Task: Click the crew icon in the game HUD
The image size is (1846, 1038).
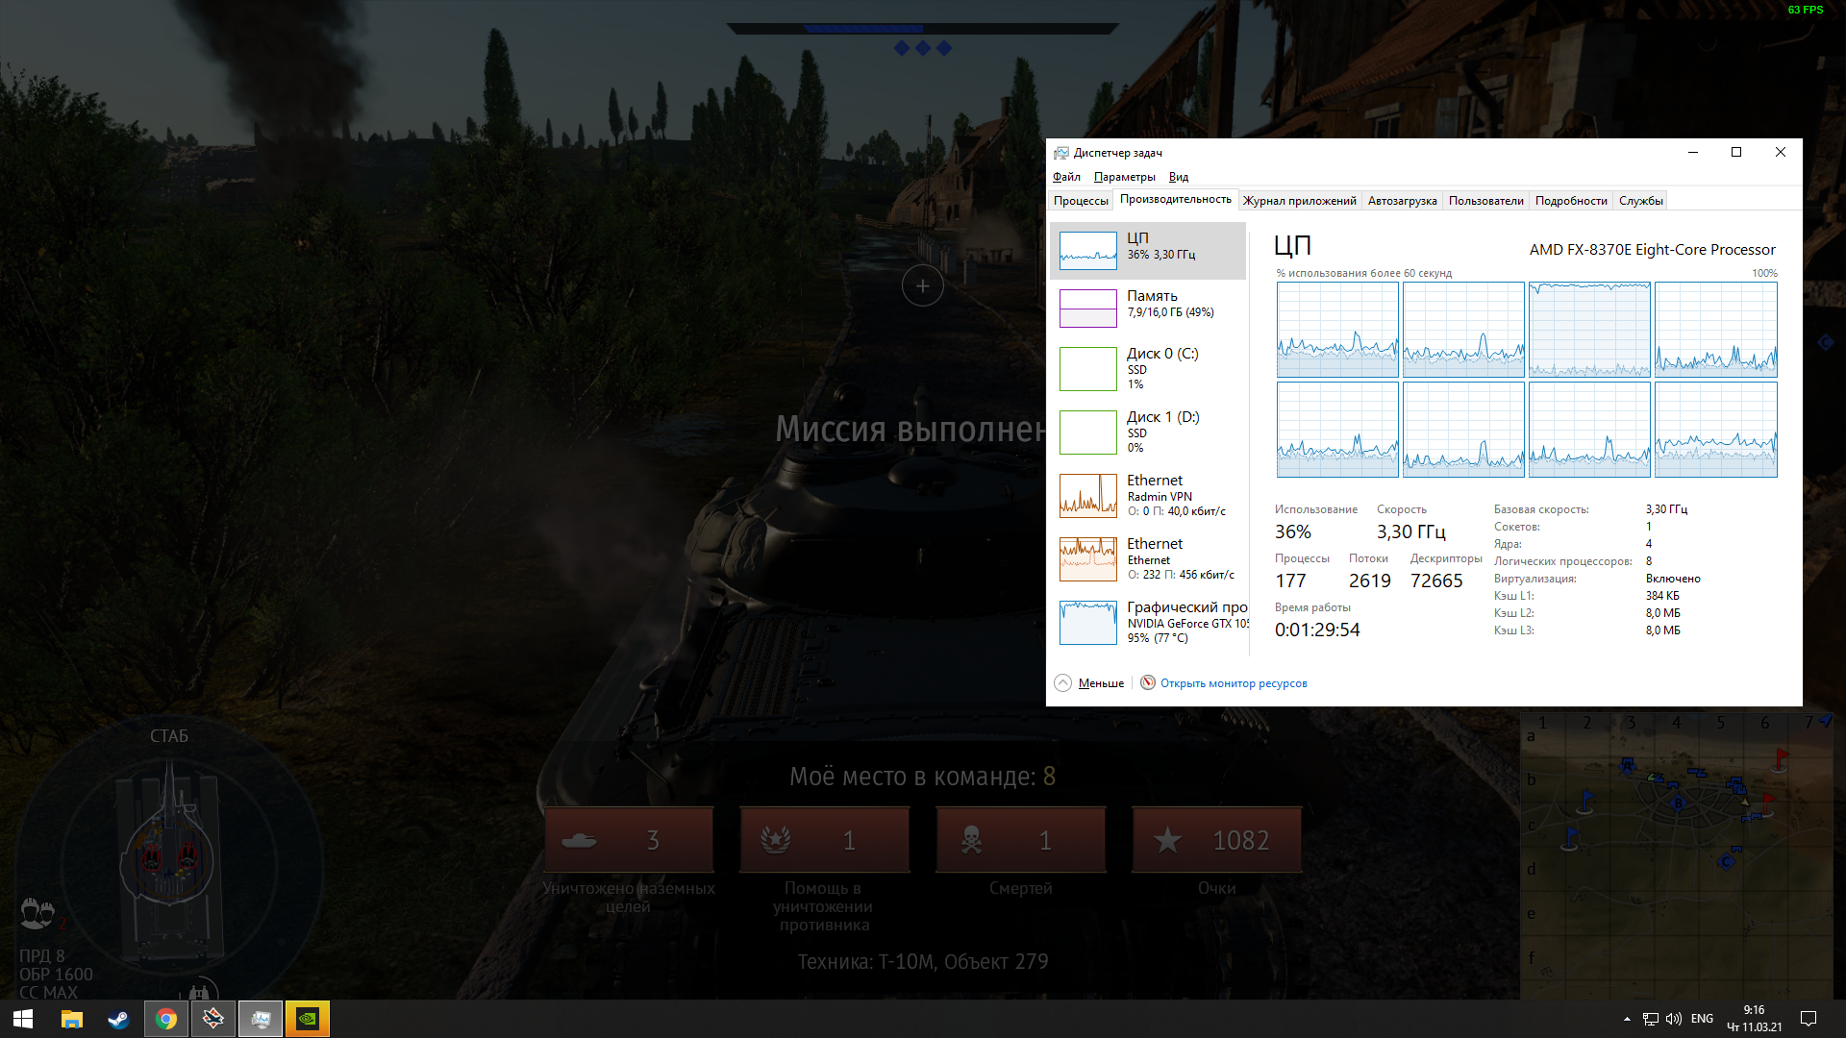Action: click(x=37, y=912)
